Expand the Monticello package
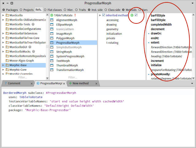This screenshot has width=196, height=148. pos(3,15)
